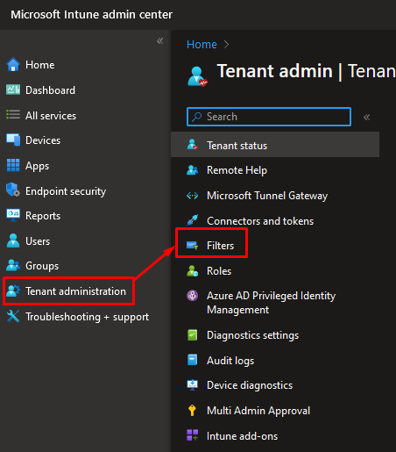Collapse the left navigation sidebar
Image resolution: width=396 pixels, height=452 pixels.
click(x=160, y=40)
